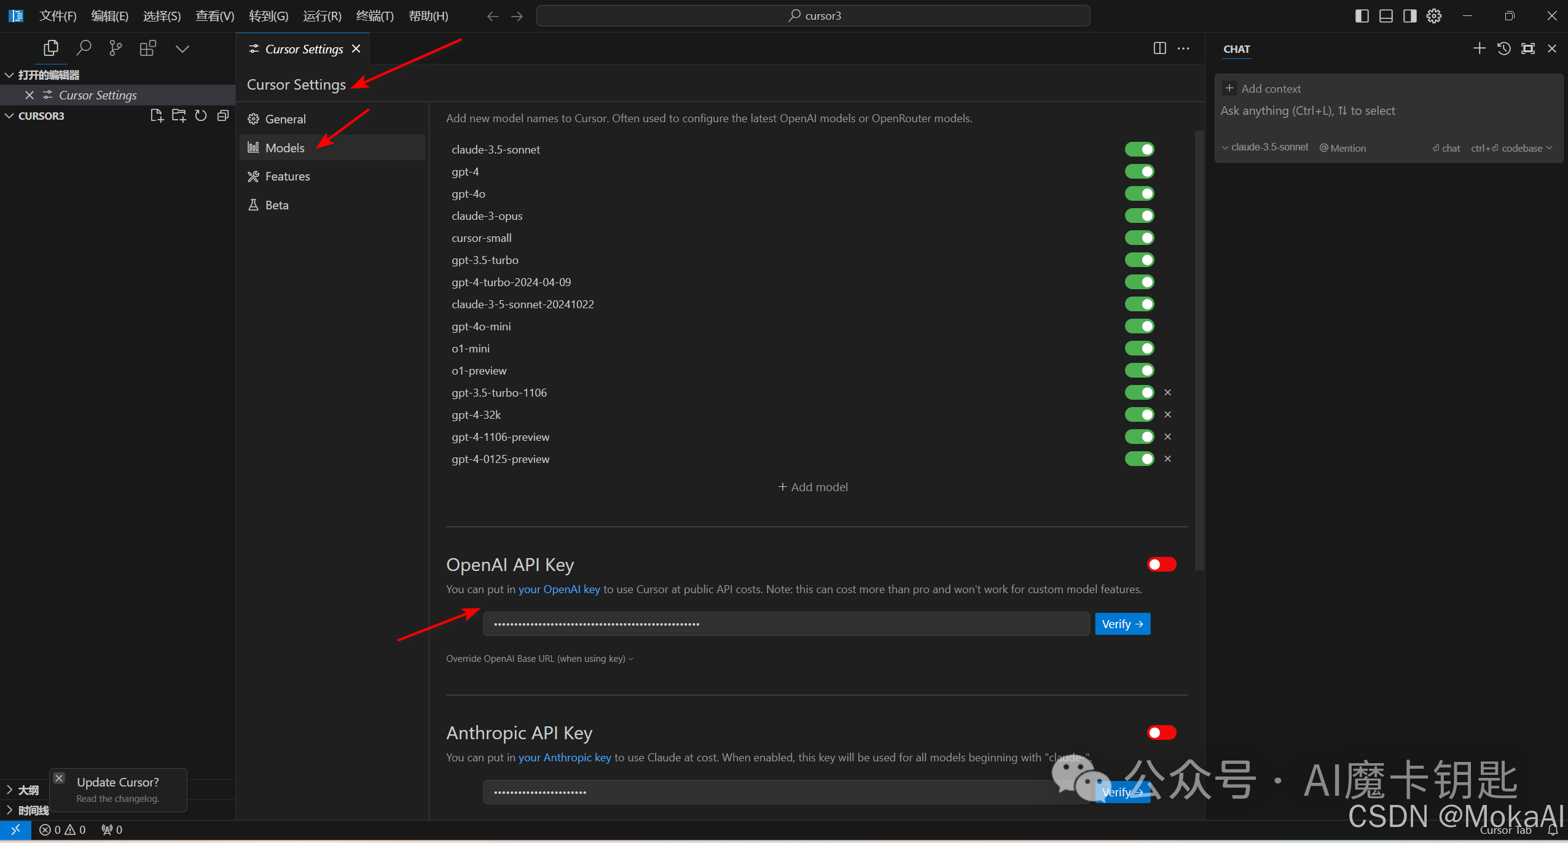The height and width of the screenshot is (843, 1568).
Task: Open chat history clock icon
Action: [1503, 49]
